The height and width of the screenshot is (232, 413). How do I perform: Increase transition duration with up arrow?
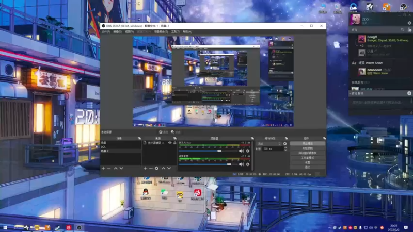tap(285, 148)
